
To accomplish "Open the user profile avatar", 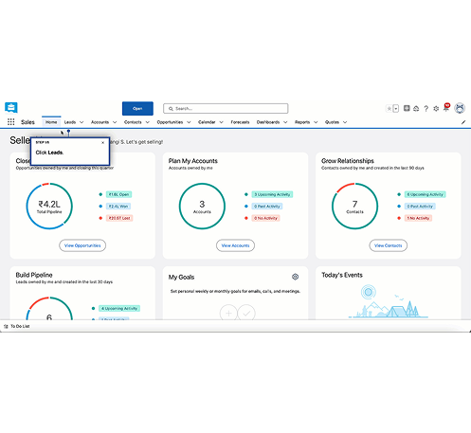I will pyautogui.click(x=460, y=108).
